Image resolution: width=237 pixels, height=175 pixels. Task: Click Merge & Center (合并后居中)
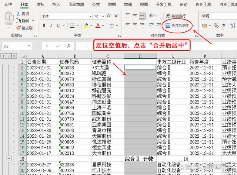[177, 25]
